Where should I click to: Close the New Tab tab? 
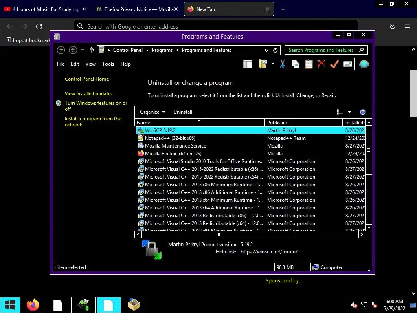(267, 9)
